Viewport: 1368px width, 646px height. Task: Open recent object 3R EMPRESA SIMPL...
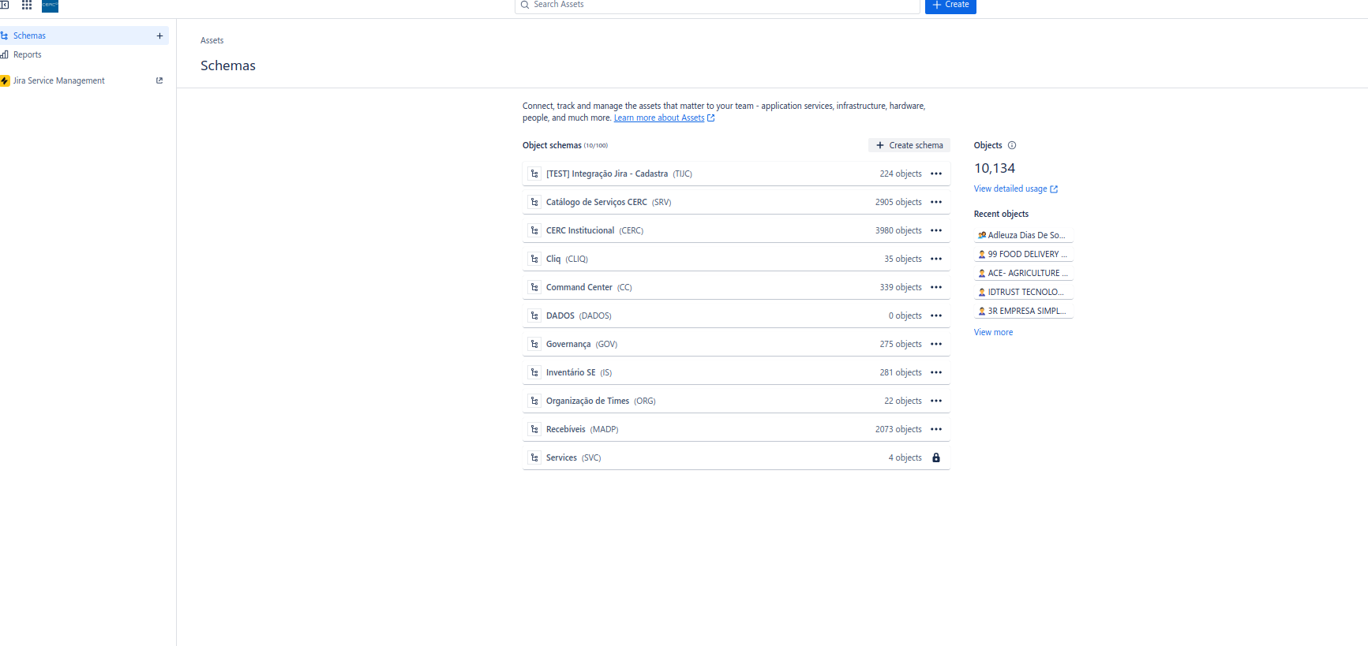[x=1023, y=311]
